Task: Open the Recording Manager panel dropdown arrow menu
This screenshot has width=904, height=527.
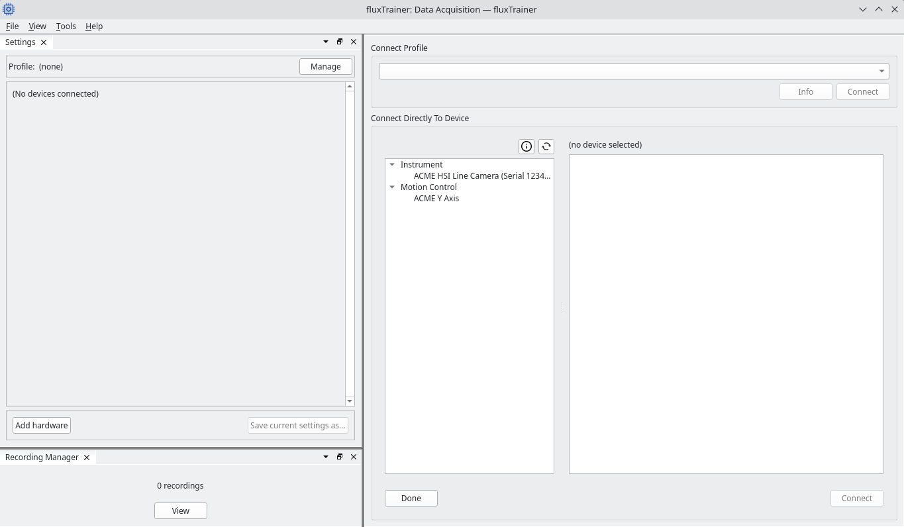Action: pyautogui.click(x=326, y=457)
